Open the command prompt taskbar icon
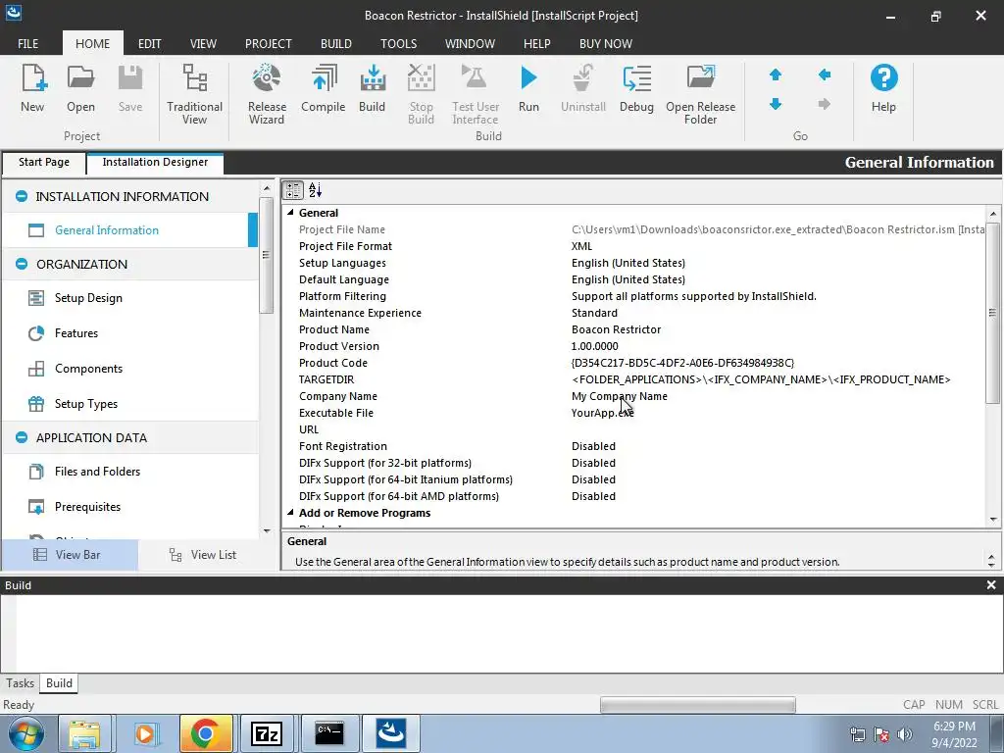Image resolution: width=1004 pixels, height=753 pixels. click(329, 733)
